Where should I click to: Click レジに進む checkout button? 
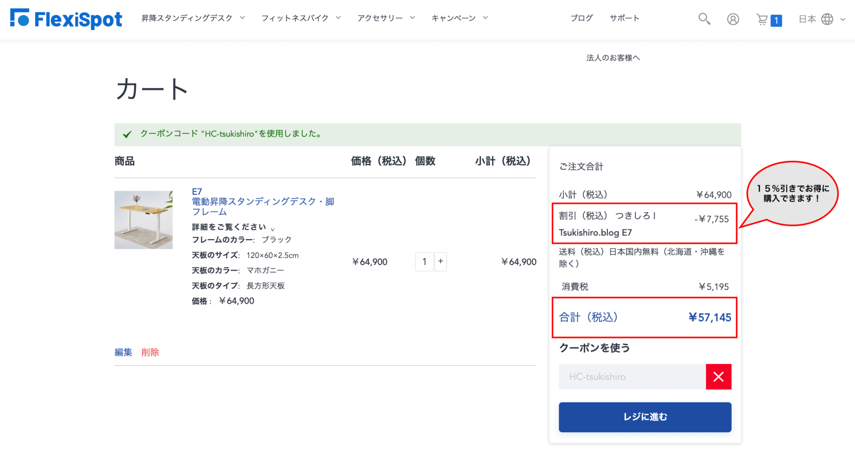[x=645, y=417]
